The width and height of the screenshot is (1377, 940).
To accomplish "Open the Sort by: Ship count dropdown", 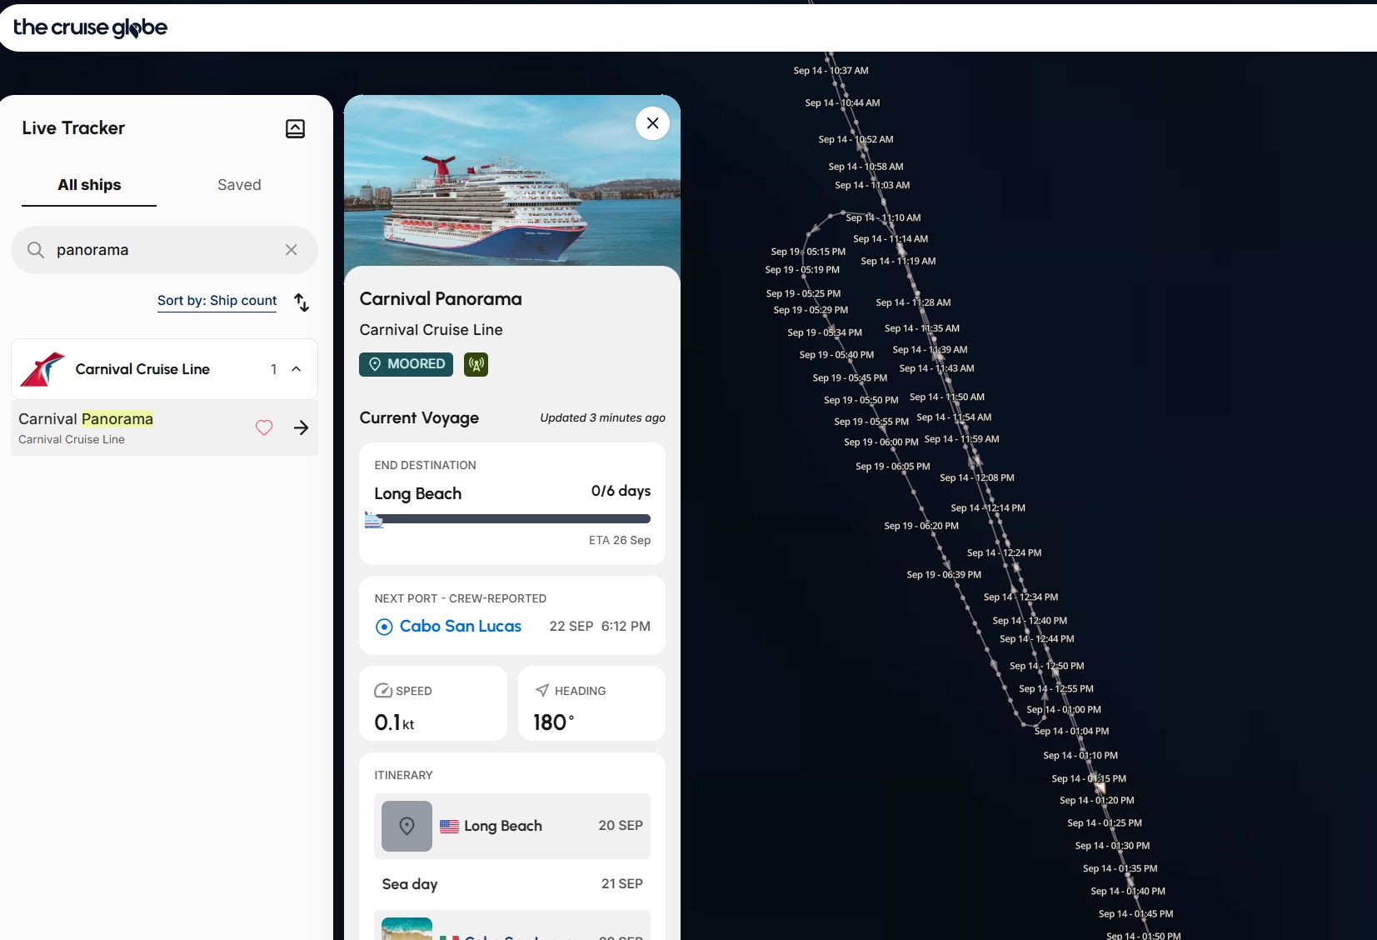I will point(217,301).
